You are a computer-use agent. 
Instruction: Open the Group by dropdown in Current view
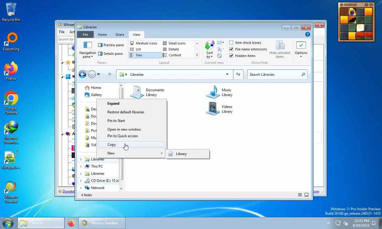(x=220, y=43)
